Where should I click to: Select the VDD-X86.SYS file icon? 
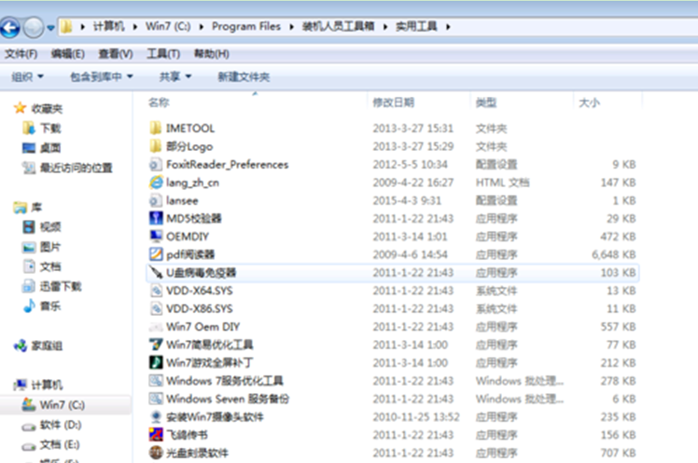tap(155, 308)
